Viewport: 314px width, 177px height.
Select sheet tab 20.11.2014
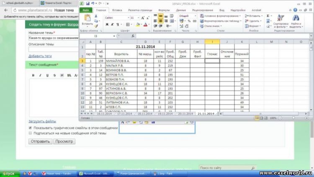(185, 113)
